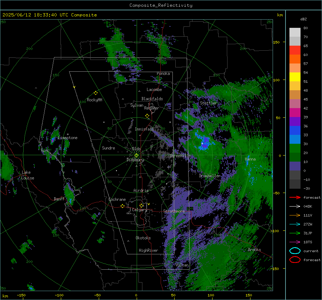
Task: Click the white 04DK arrow in legend
Action: coord(295,207)
